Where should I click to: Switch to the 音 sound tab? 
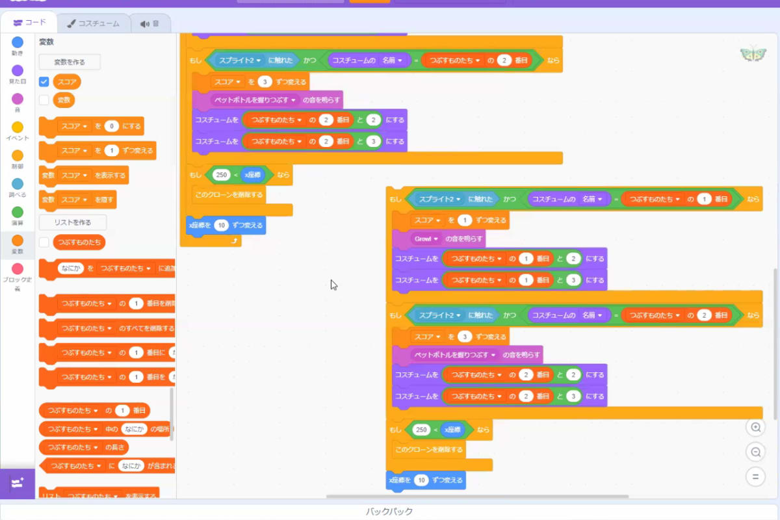tap(150, 23)
